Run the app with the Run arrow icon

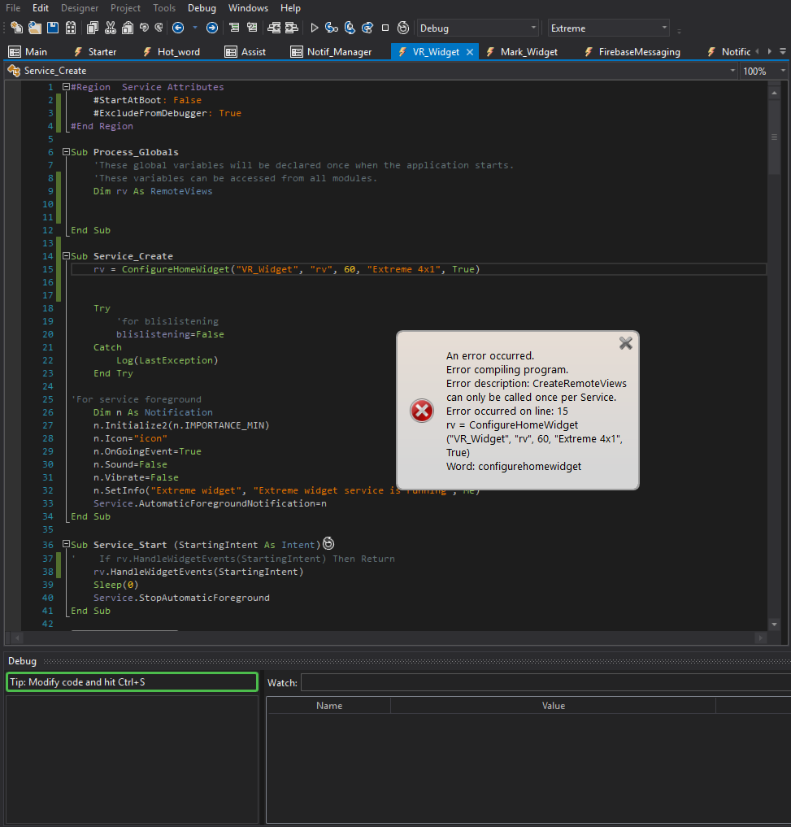(x=314, y=27)
